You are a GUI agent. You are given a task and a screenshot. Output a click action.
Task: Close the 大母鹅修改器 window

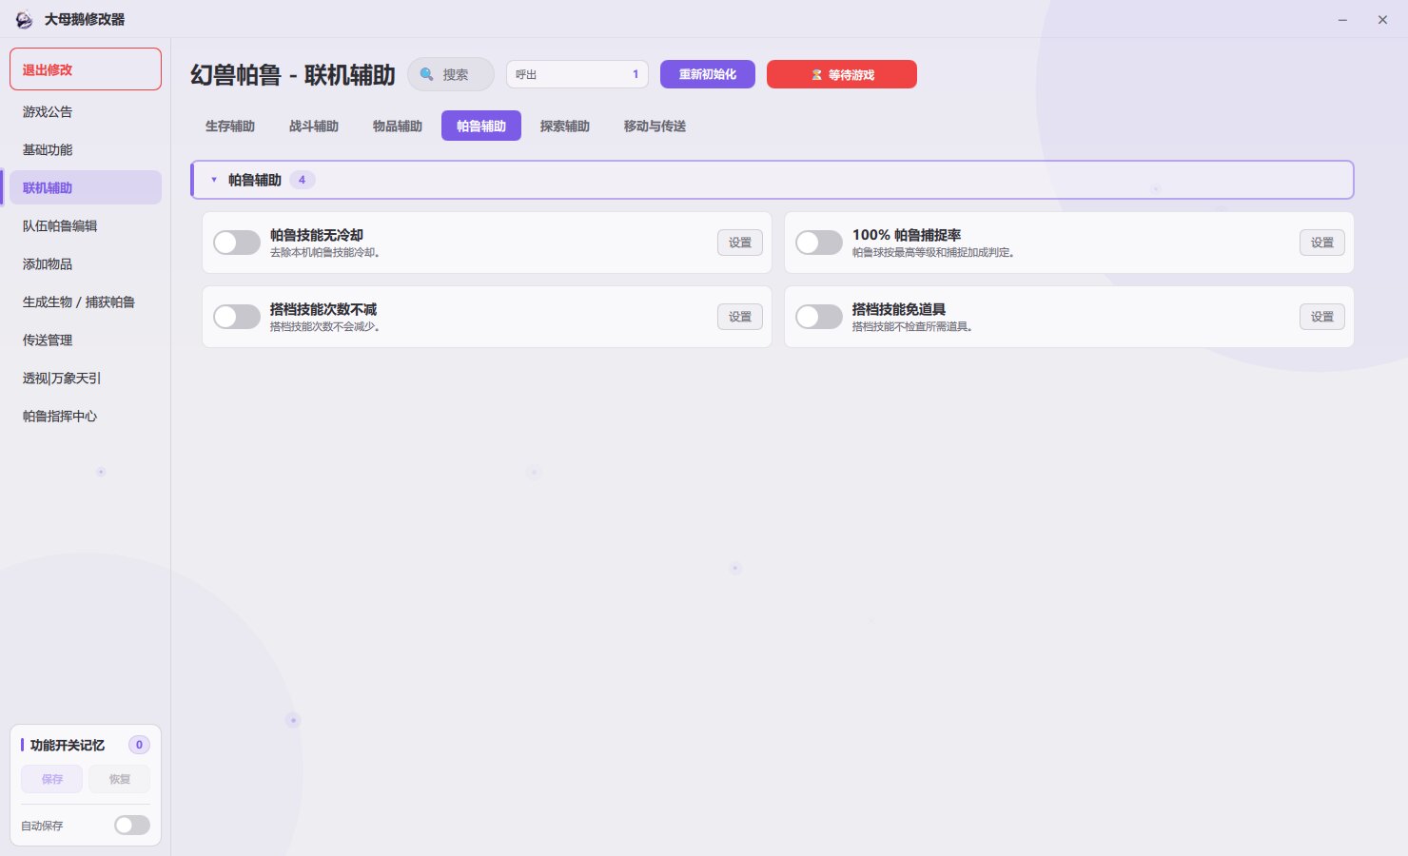pos(1382,19)
